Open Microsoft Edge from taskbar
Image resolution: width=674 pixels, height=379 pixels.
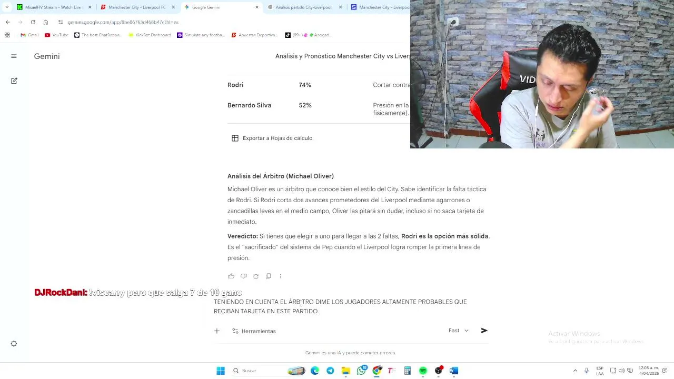315,371
